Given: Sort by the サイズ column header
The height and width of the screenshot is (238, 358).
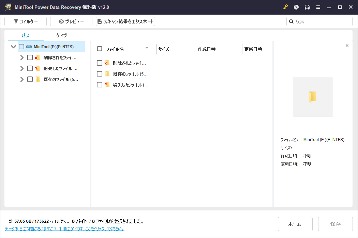Looking at the screenshot, I should click(164, 49).
